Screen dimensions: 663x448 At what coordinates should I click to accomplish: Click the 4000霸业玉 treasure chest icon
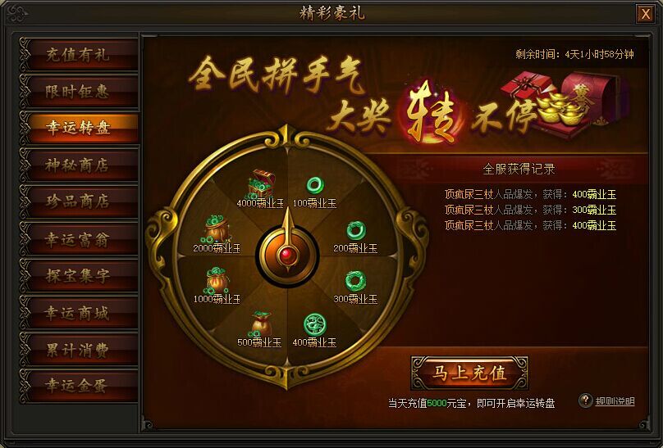[x=261, y=183]
